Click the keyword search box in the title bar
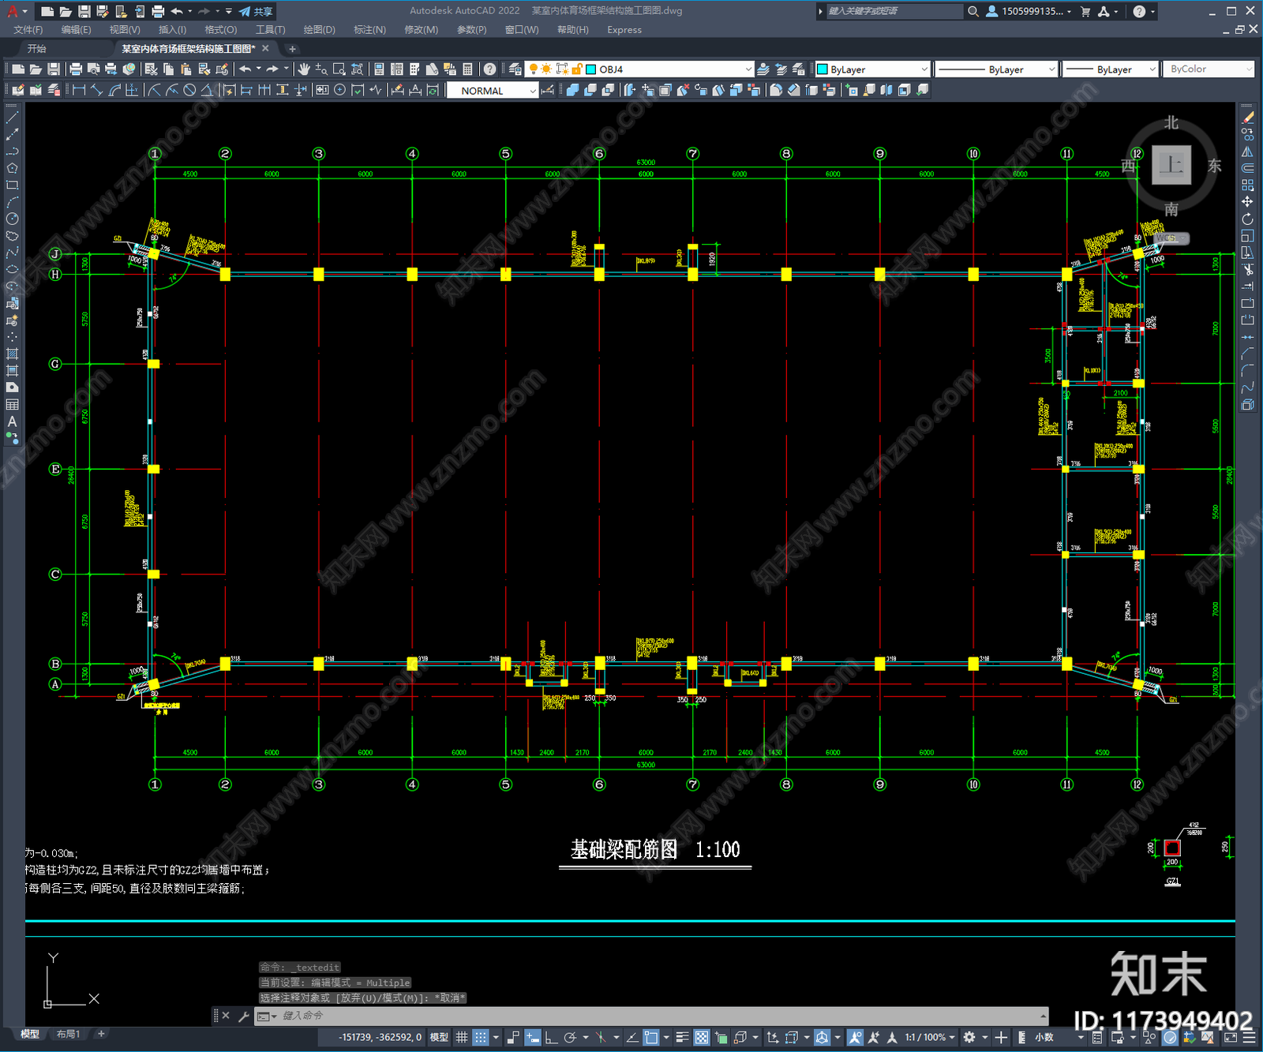The image size is (1263, 1052). [x=894, y=11]
